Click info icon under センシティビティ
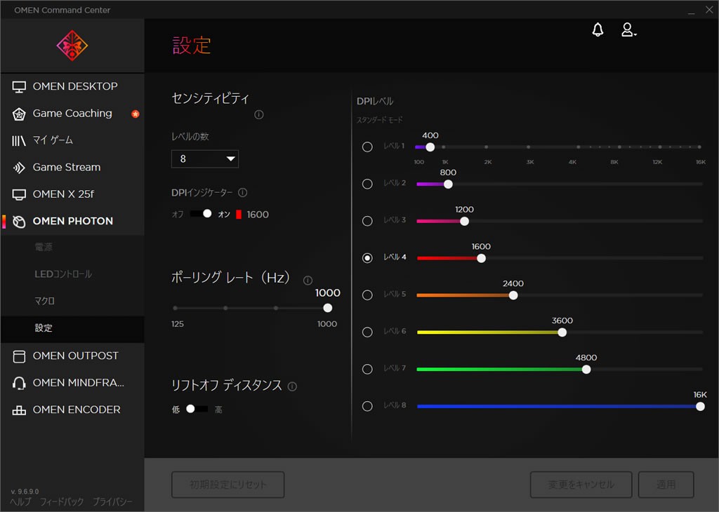719x512 pixels. (259, 114)
